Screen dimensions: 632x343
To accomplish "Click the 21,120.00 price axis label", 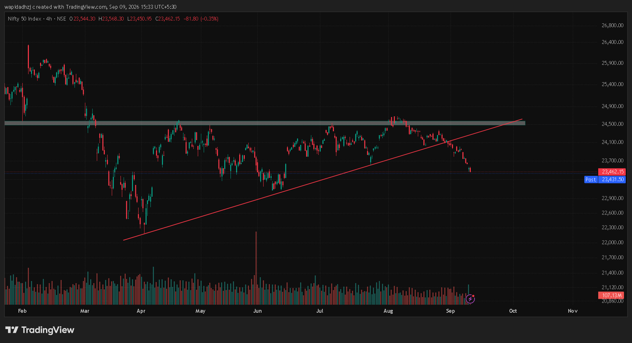I will click(x=613, y=288).
